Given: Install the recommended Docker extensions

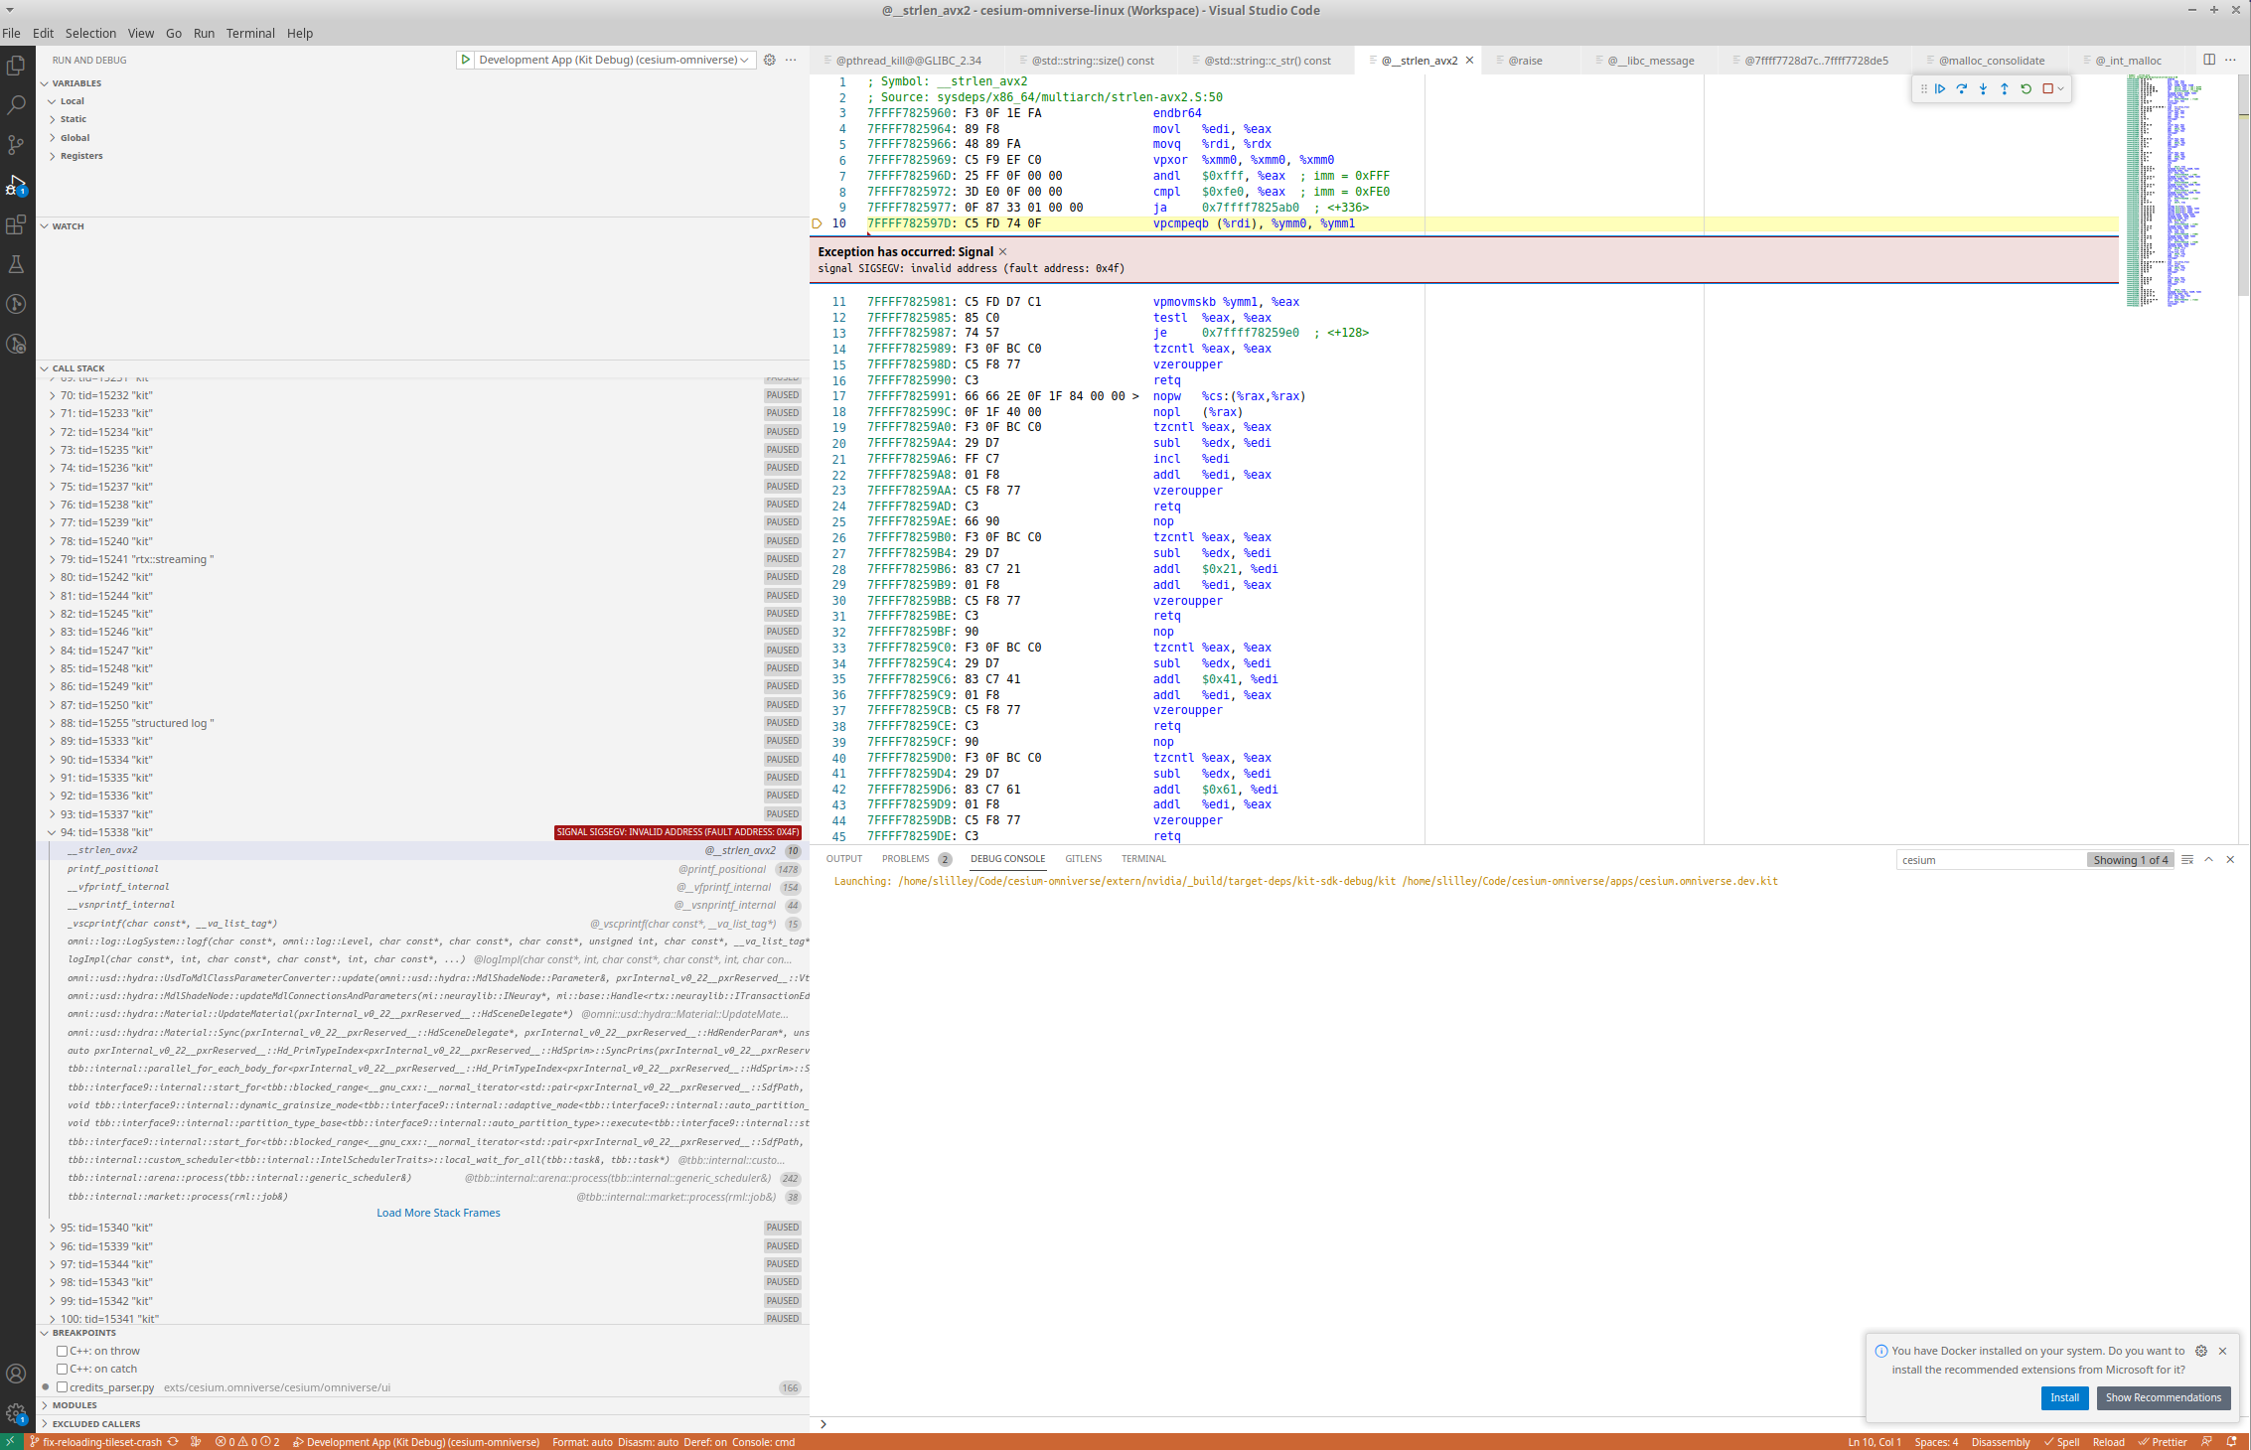Looking at the screenshot, I should 2064,1397.
